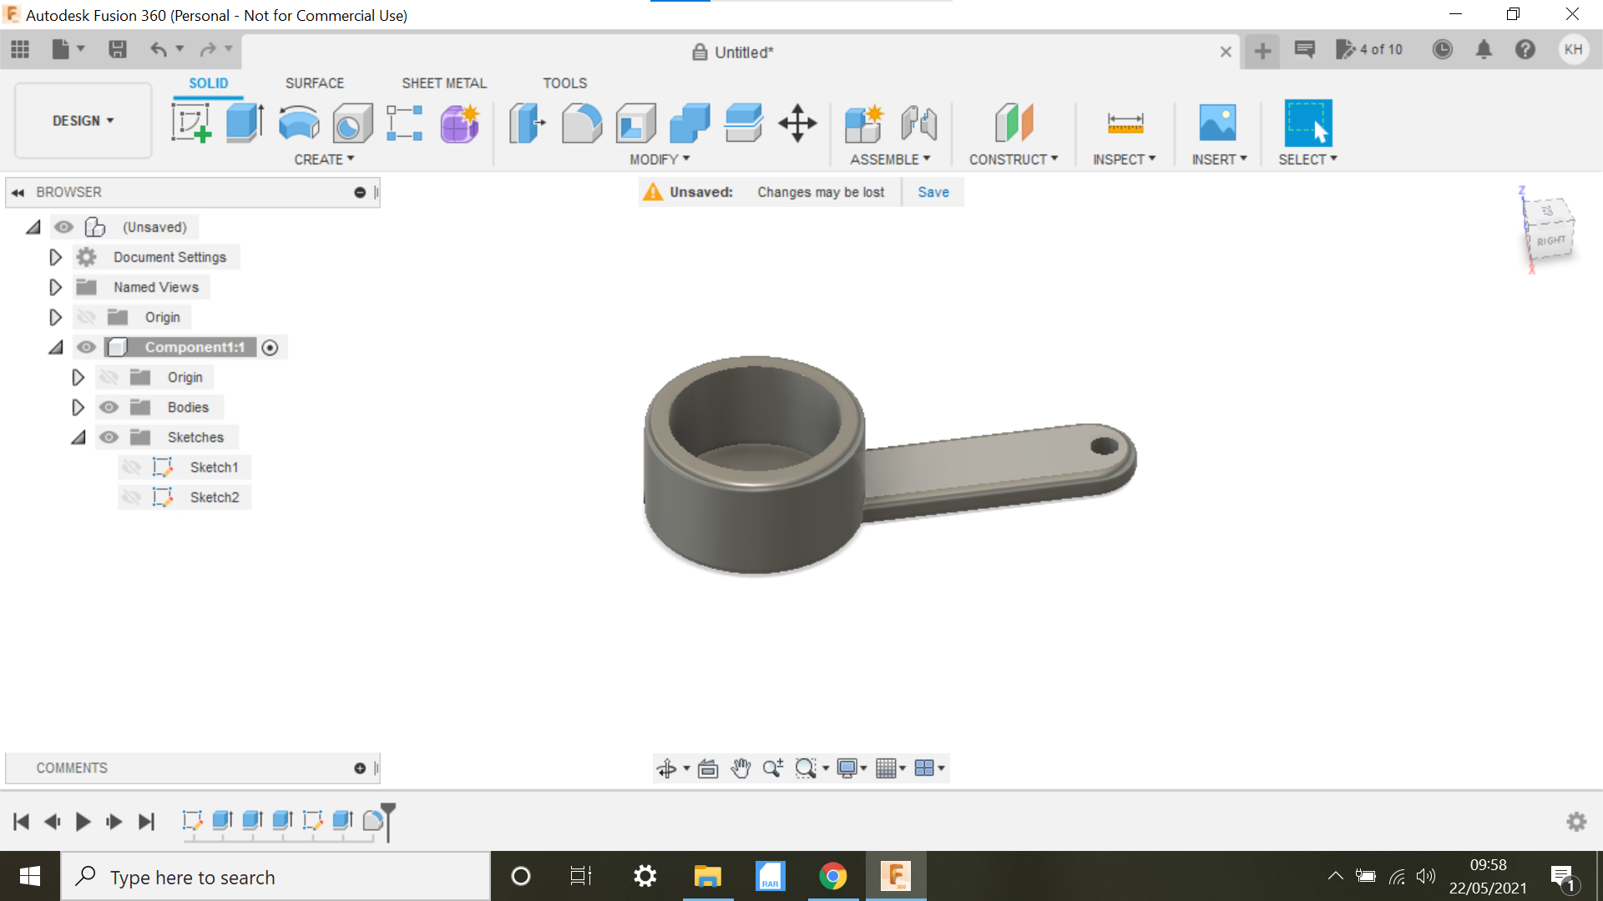Open the Revolve tool
The height and width of the screenshot is (901, 1603).
coord(298,123)
